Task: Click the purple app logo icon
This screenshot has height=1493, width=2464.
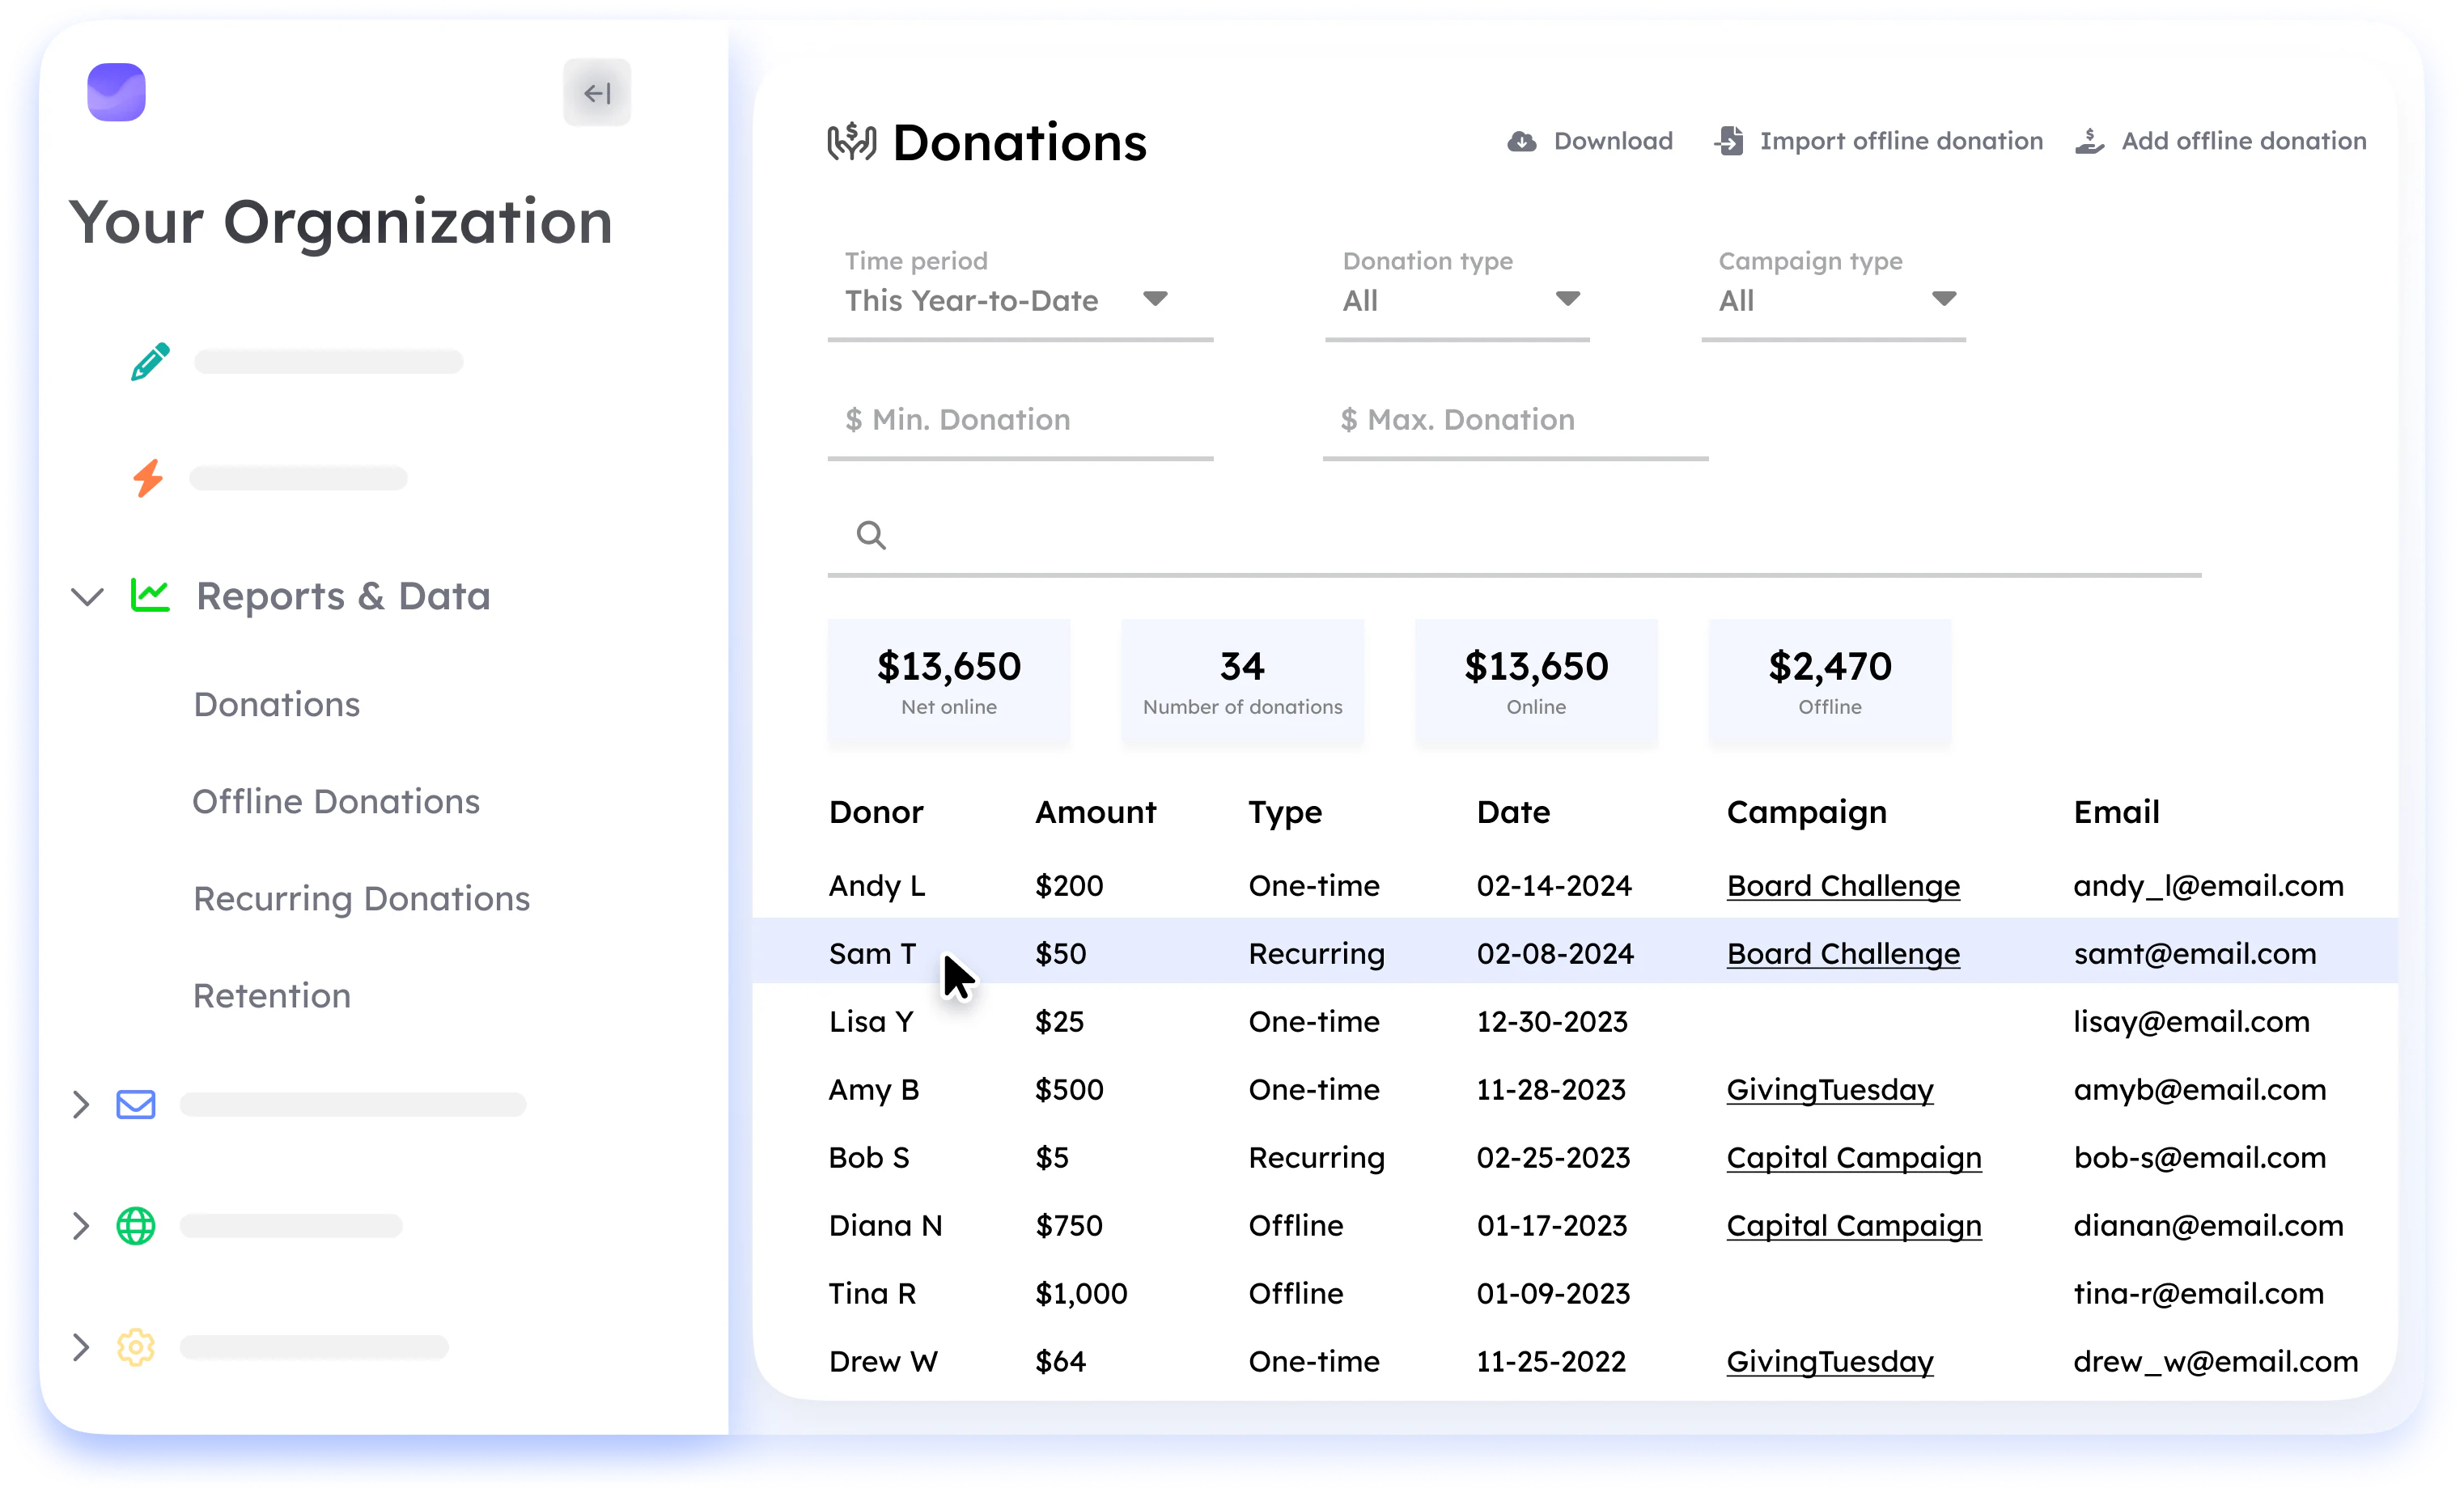Action: click(116, 92)
